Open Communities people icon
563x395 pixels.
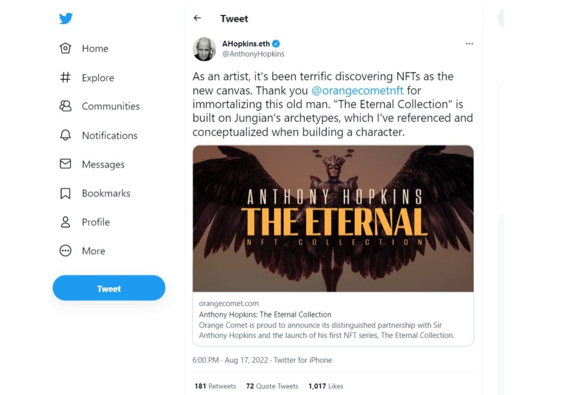tap(65, 106)
